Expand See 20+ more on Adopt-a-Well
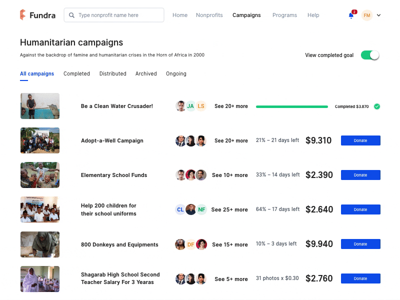 231,140
